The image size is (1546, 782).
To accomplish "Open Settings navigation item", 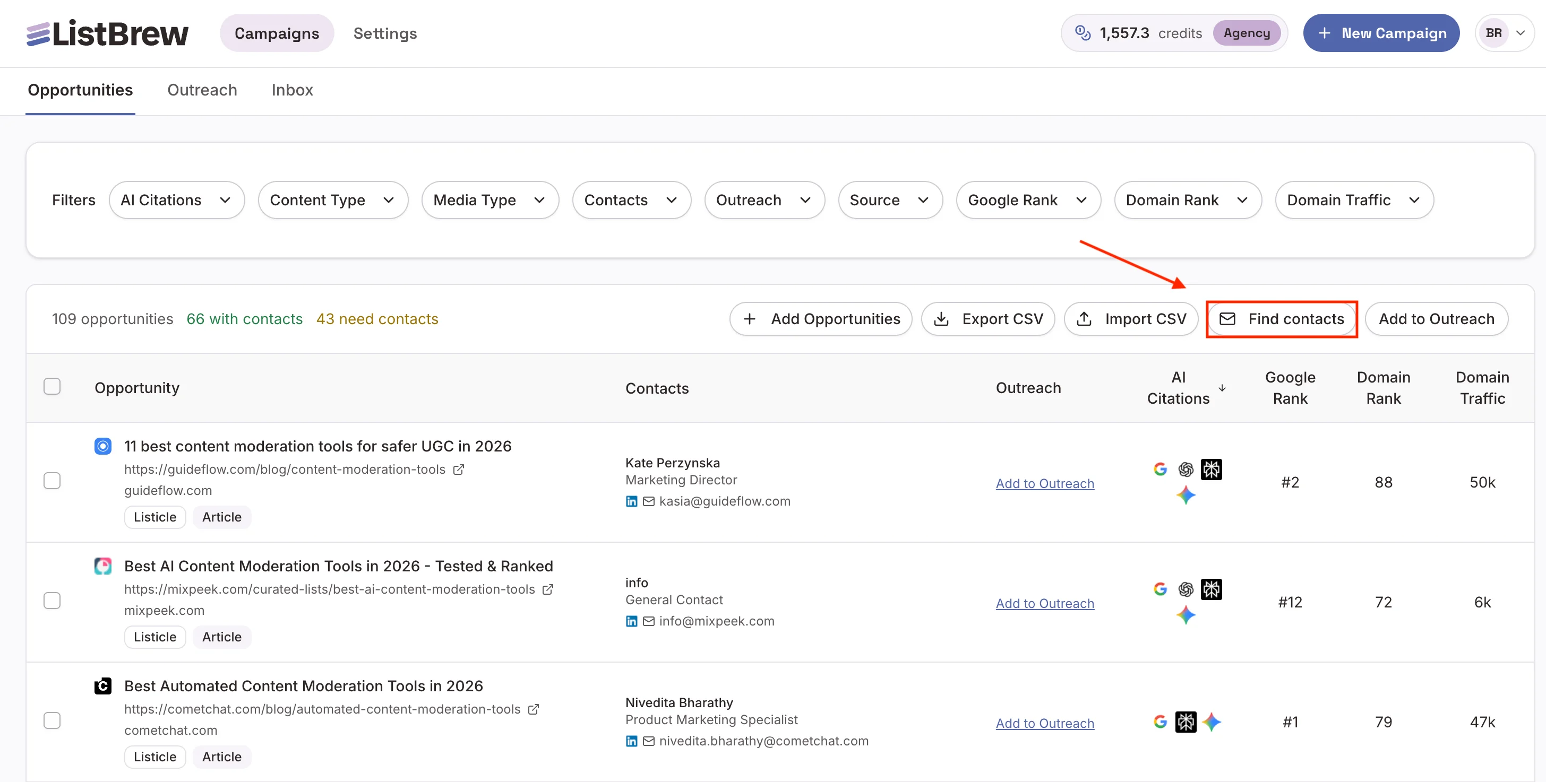I will point(385,33).
